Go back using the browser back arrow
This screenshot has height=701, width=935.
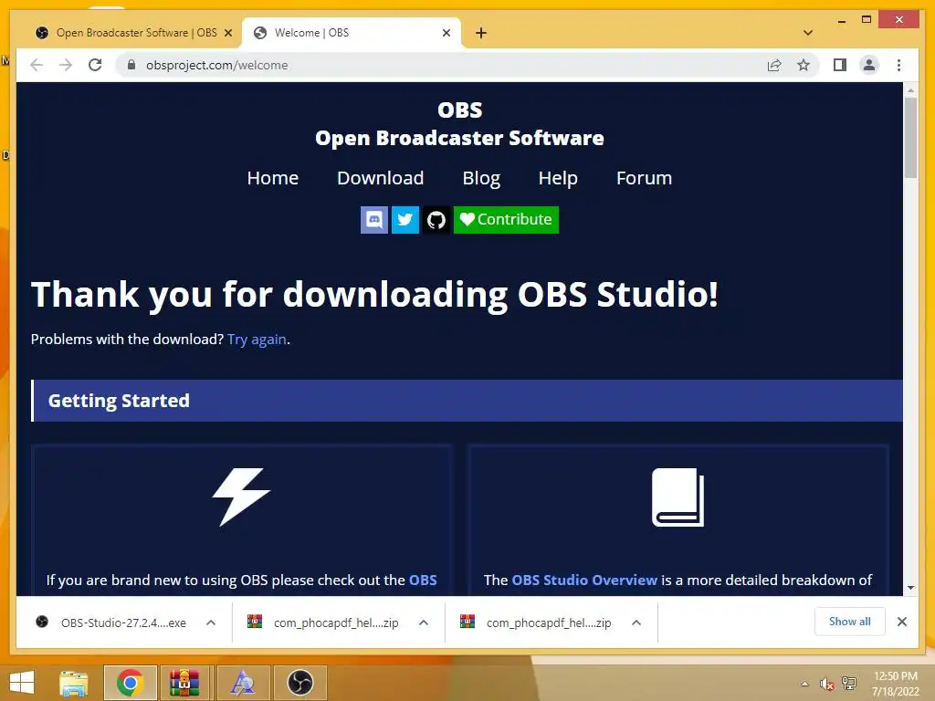(37, 65)
